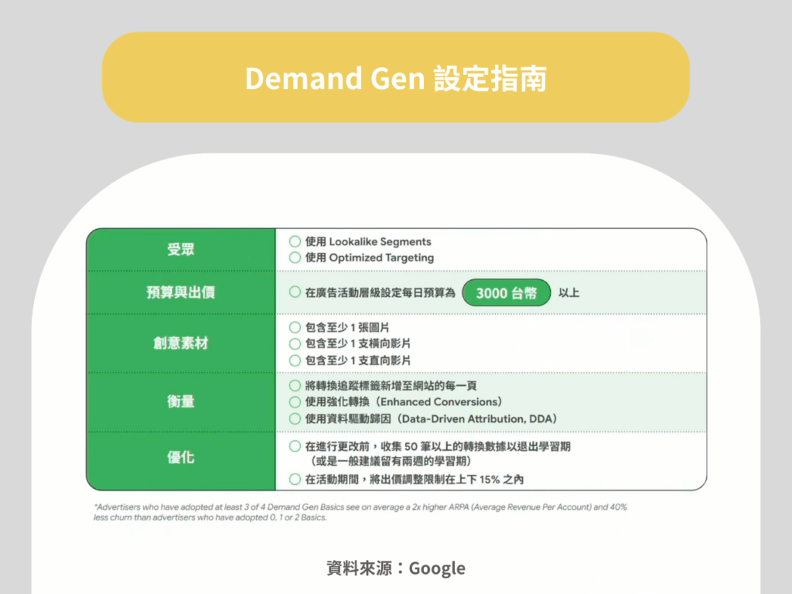The image size is (792, 594).
Task: Check the 出價調整限制在上下 15% circle
Action: click(x=295, y=480)
